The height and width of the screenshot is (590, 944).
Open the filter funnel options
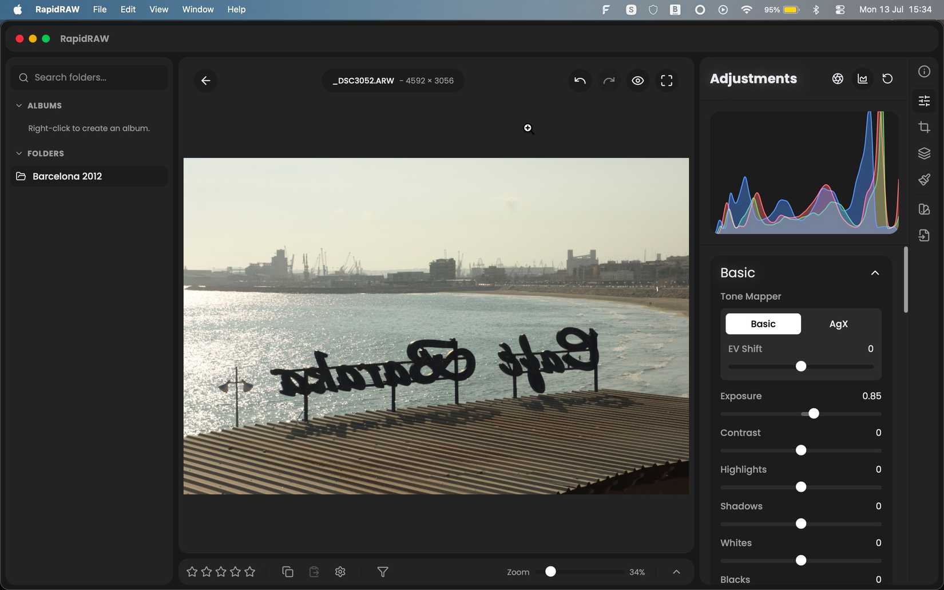[383, 572]
